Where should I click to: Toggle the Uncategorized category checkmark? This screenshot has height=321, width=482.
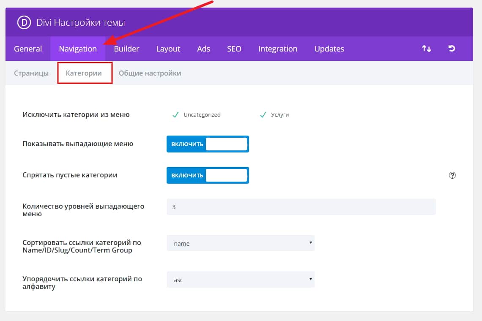tap(175, 114)
